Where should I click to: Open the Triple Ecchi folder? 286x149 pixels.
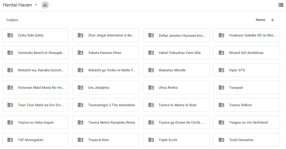pos(176,140)
